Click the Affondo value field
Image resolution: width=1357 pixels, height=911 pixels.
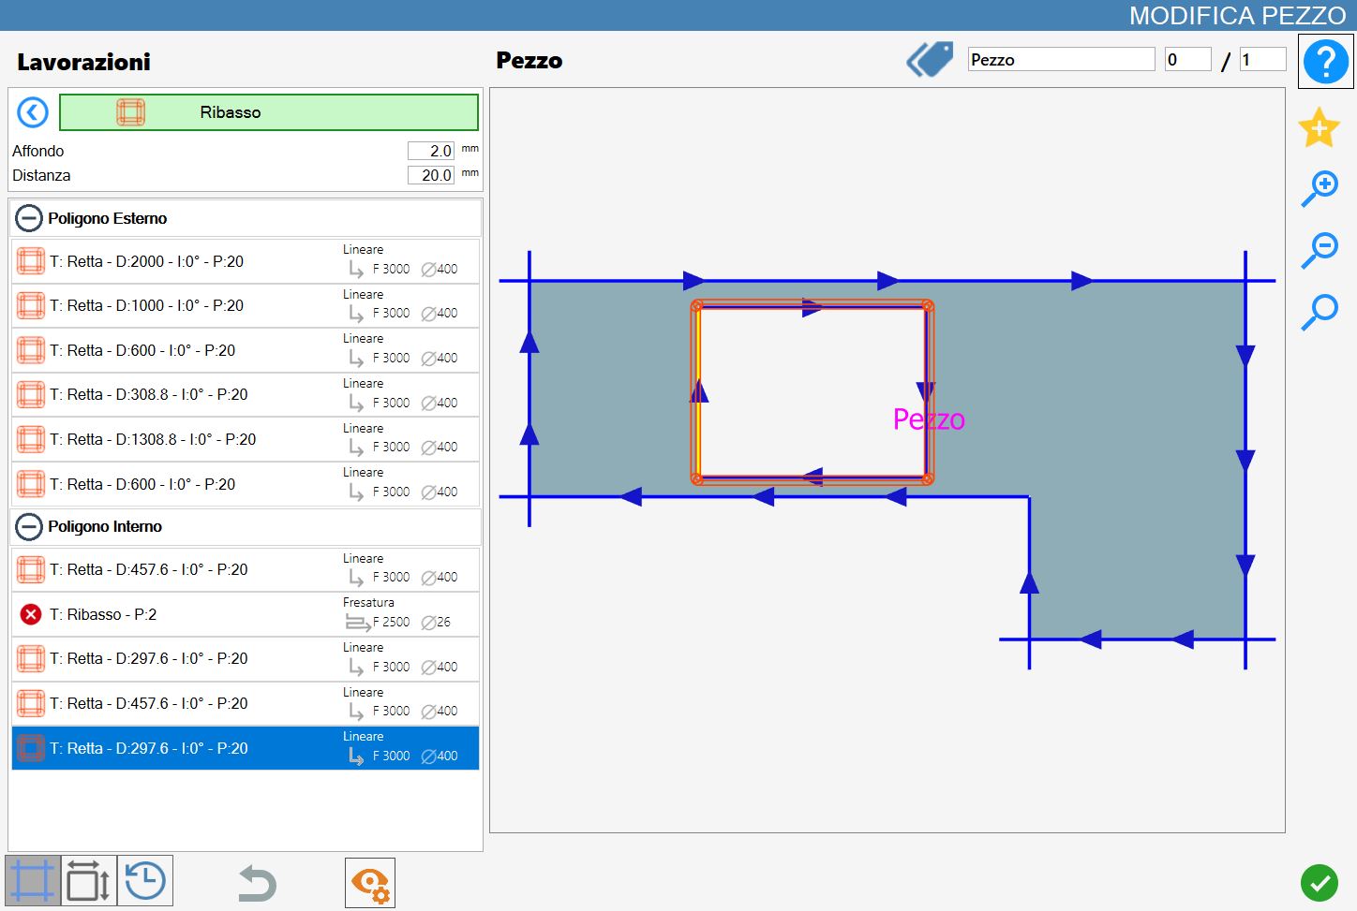tap(431, 151)
